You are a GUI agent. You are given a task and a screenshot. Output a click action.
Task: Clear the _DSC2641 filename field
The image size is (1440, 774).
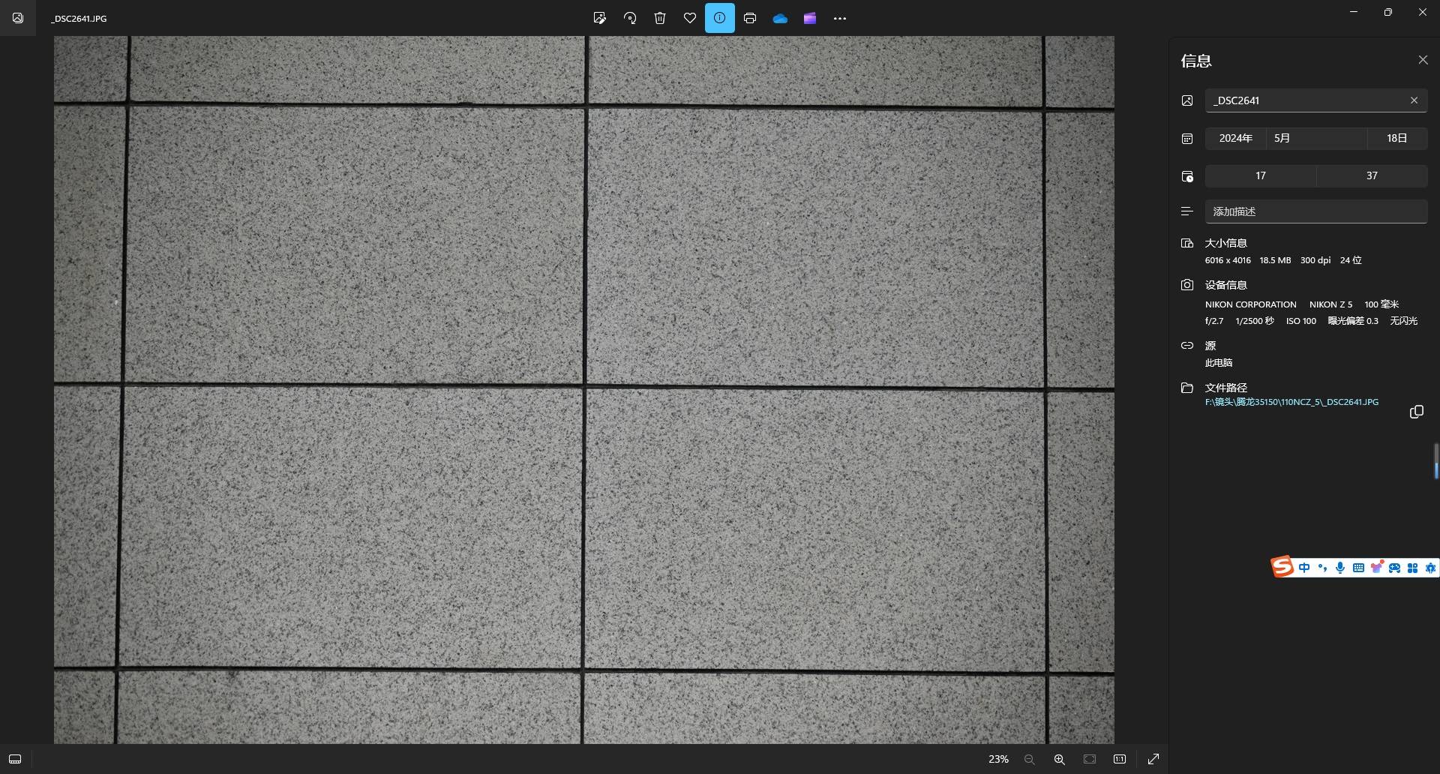click(x=1414, y=100)
